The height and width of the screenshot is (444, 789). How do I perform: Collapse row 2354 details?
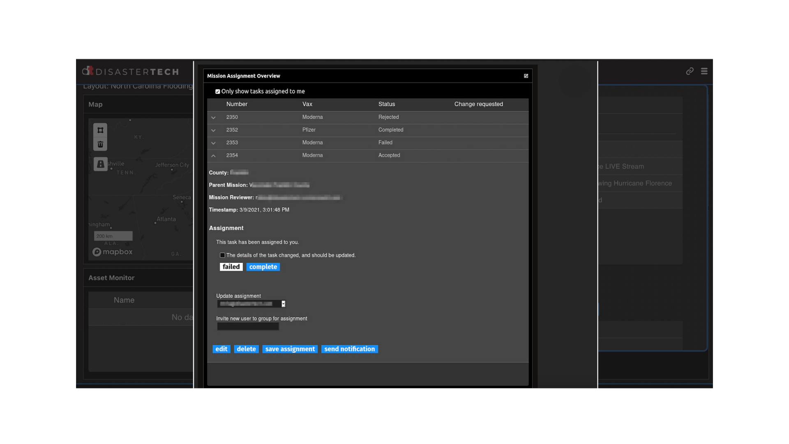(x=213, y=156)
